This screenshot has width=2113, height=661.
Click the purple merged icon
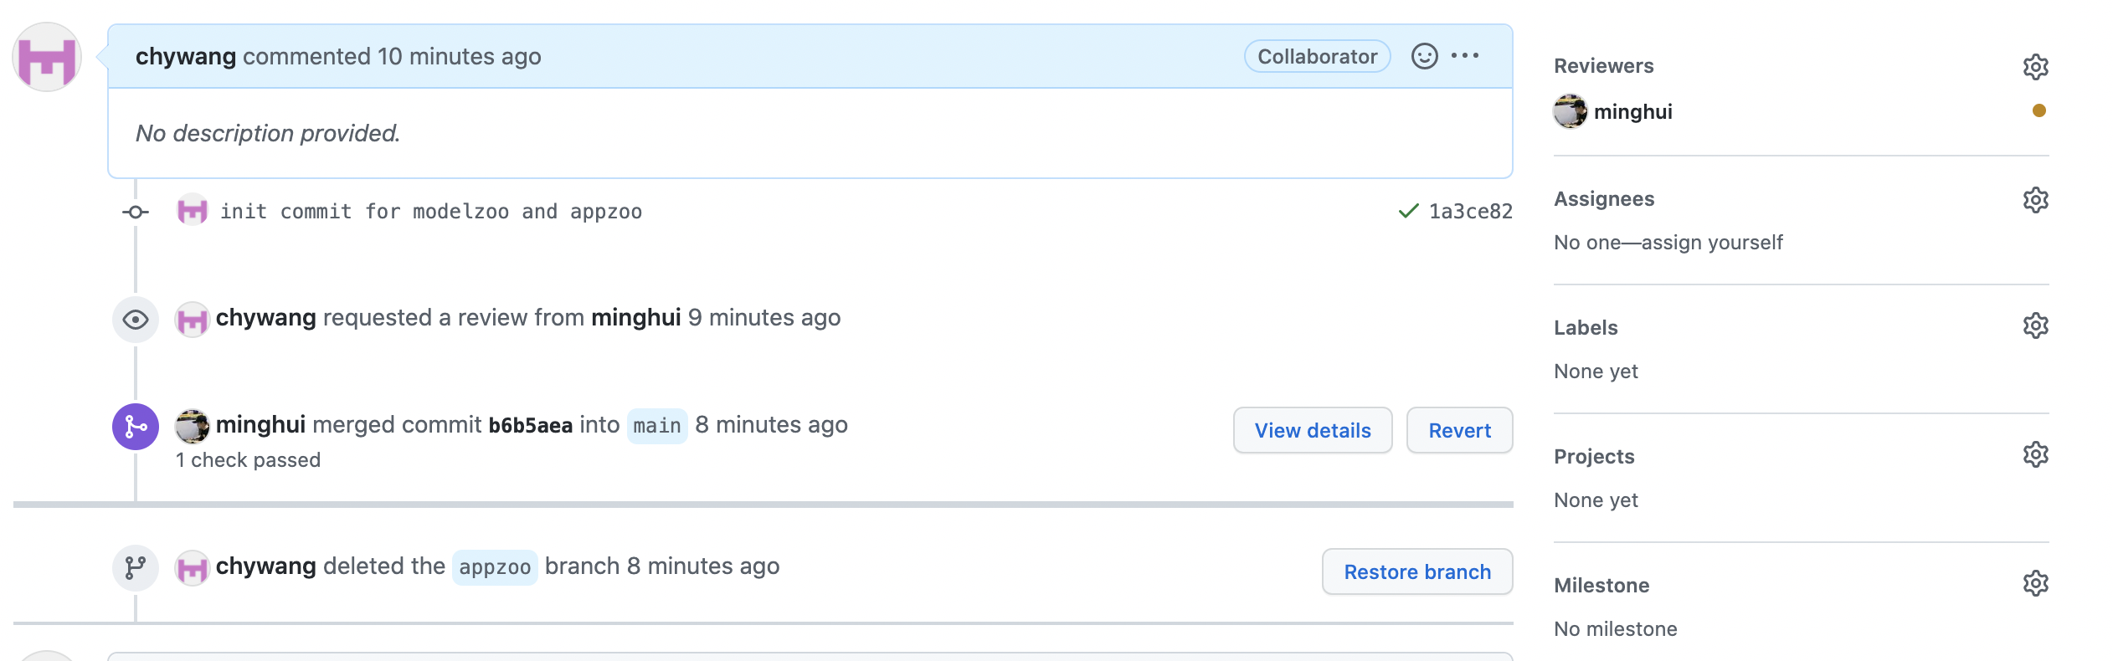pyautogui.click(x=136, y=427)
